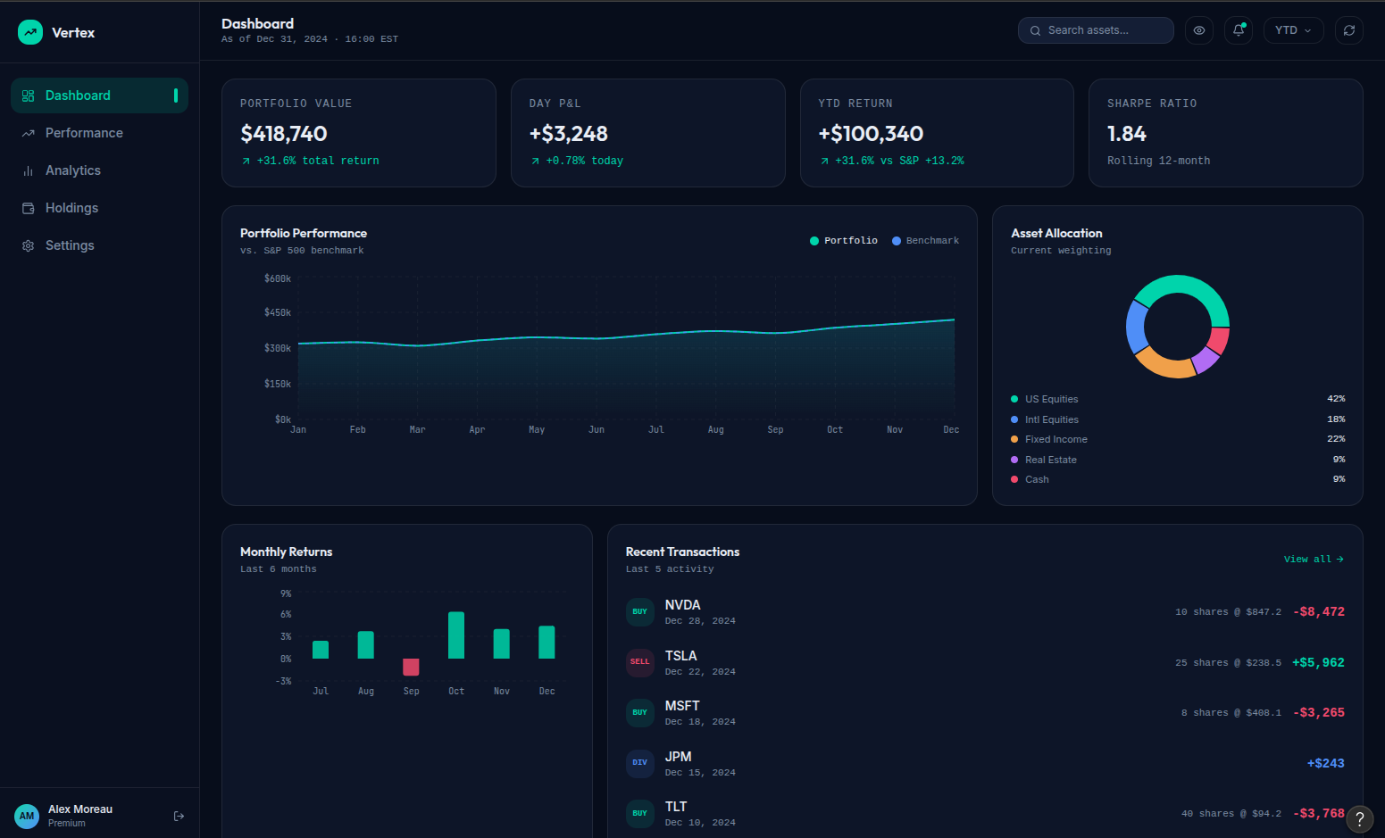Viewport: 1385px width, 838px height.
Task: Click the TLT BUY badge
Action: (640, 813)
